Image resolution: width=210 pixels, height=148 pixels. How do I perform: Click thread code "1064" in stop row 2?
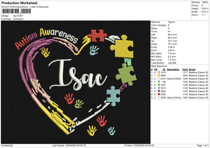(x=185, y=75)
